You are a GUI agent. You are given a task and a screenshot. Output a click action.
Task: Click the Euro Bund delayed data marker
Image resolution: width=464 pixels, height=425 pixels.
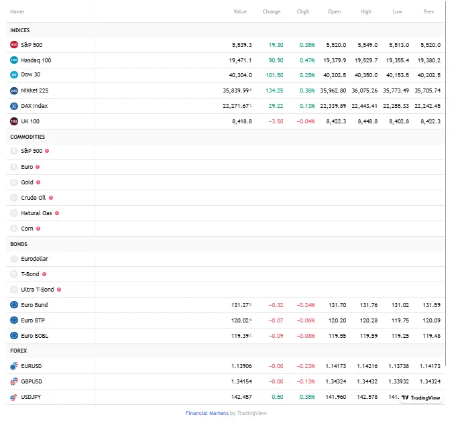251,304
